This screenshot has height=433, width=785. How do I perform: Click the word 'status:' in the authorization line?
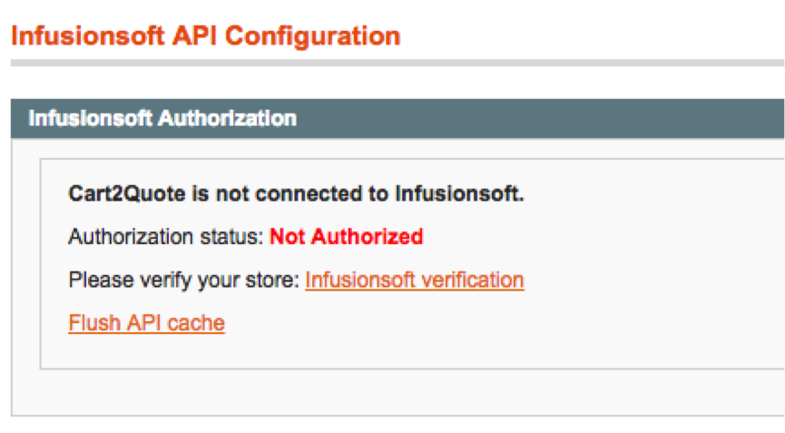coord(231,237)
